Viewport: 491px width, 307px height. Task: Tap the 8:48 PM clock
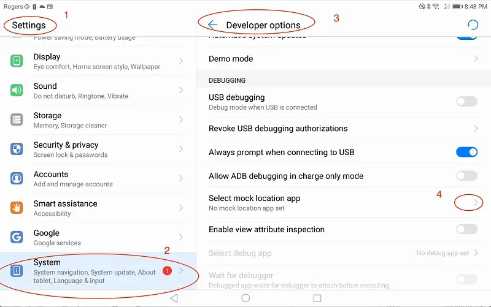[476, 6]
